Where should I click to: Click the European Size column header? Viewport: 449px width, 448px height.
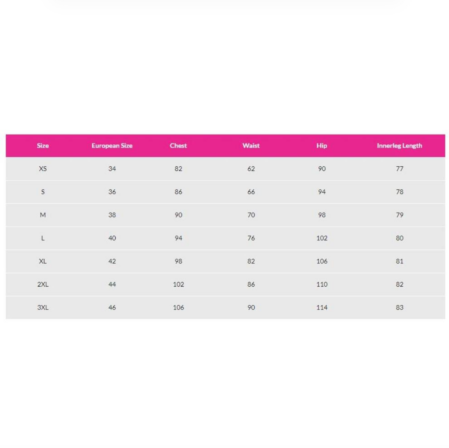112,146
